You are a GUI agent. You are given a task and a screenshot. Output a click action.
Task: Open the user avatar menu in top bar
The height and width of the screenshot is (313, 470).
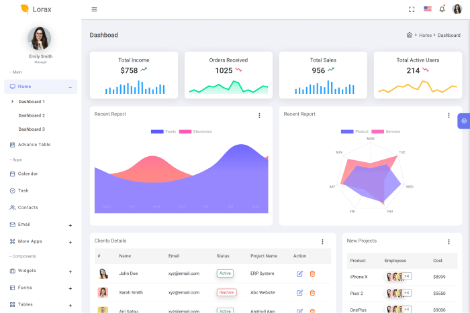pos(457,9)
